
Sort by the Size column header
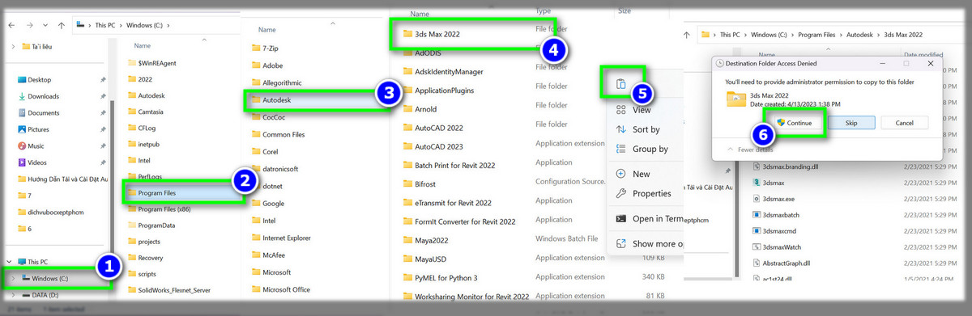pyautogui.click(x=625, y=11)
